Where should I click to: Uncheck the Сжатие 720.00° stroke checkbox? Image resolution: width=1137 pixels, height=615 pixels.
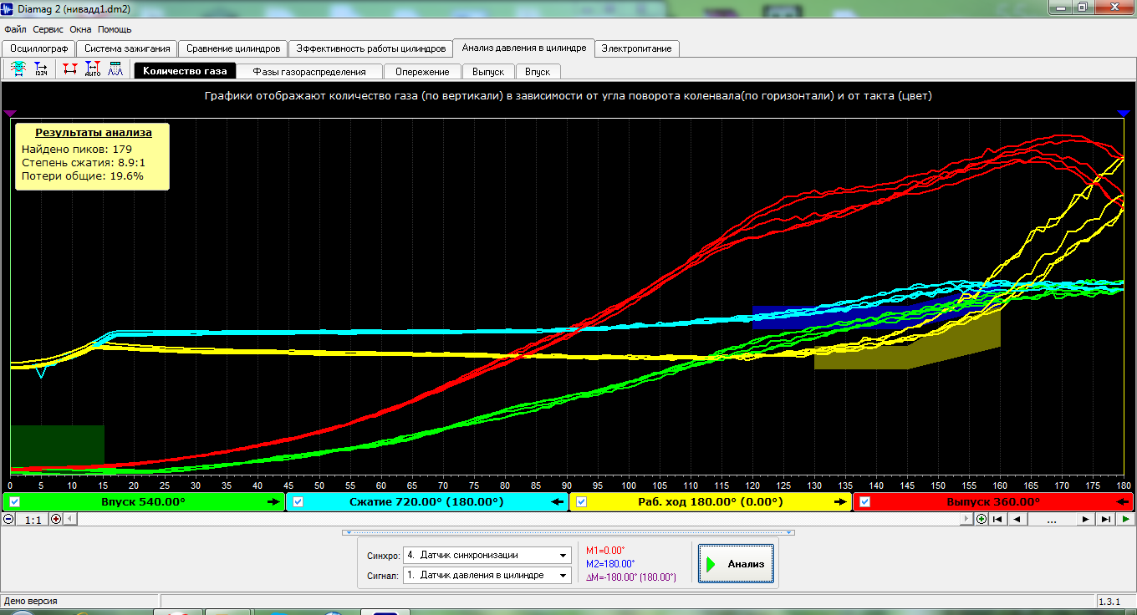pos(298,501)
